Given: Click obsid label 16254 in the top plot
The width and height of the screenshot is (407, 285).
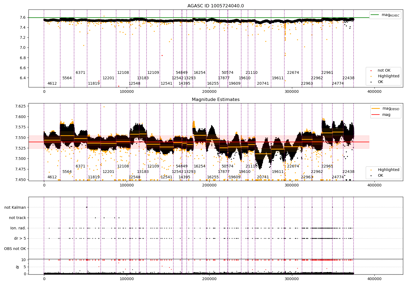Looking at the screenshot, I should click(199, 72).
